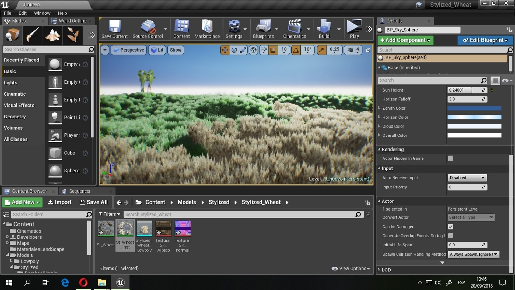Click Edit Blueprint button
The width and height of the screenshot is (515, 290).
(x=485, y=40)
